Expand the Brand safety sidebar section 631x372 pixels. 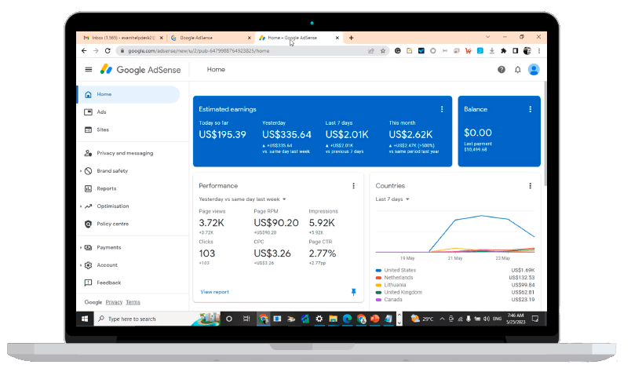[81, 171]
